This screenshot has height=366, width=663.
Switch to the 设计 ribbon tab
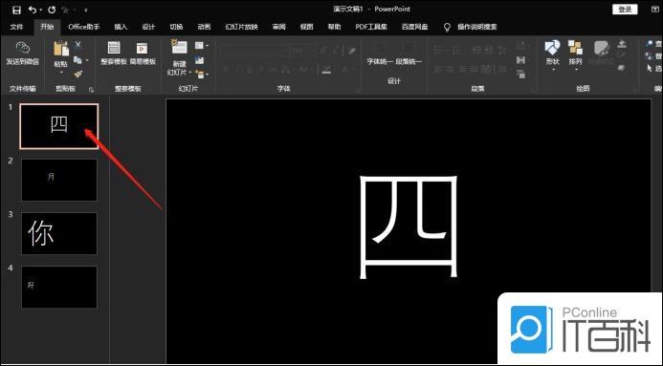point(148,27)
